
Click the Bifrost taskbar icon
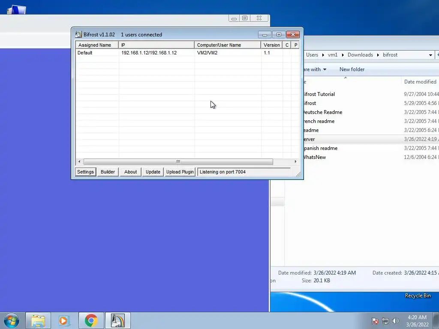pos(117,320)
